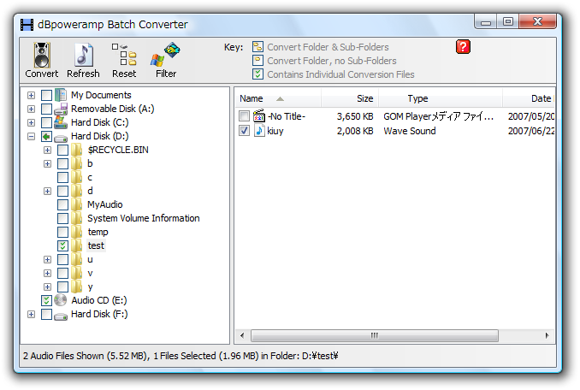Check the -No Title- file checkbox

click(x=244, y=116)
